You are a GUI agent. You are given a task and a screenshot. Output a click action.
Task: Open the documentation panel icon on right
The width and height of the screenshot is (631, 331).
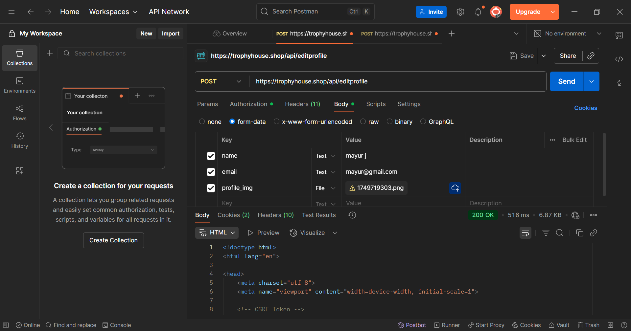(x=619, y=35)
